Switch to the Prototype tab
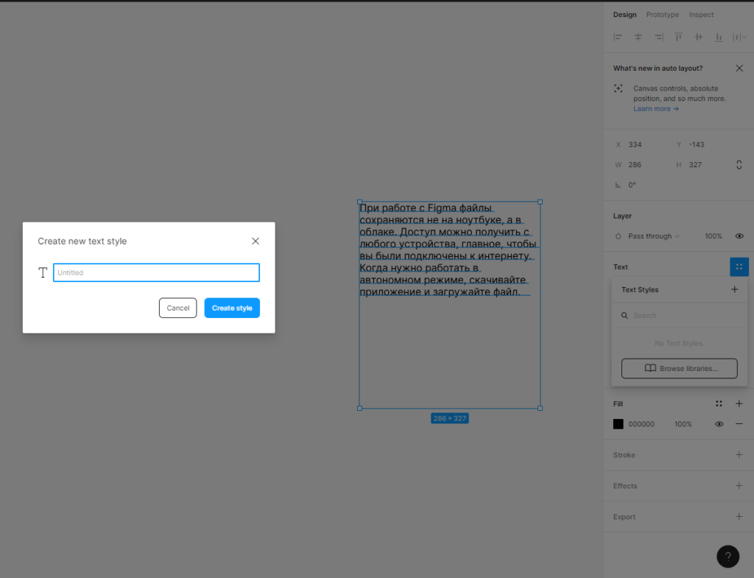The height and width of the screenshot is (578, 754). (663, 15)
